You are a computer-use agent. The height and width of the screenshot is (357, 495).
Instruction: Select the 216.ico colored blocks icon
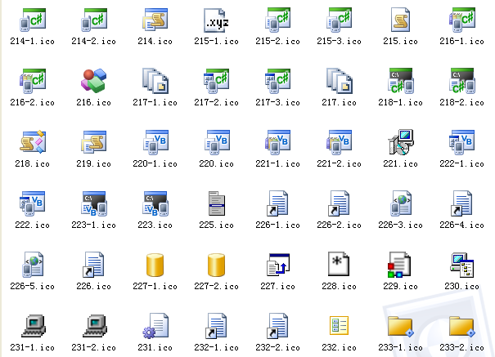click(x=94, y=80)
